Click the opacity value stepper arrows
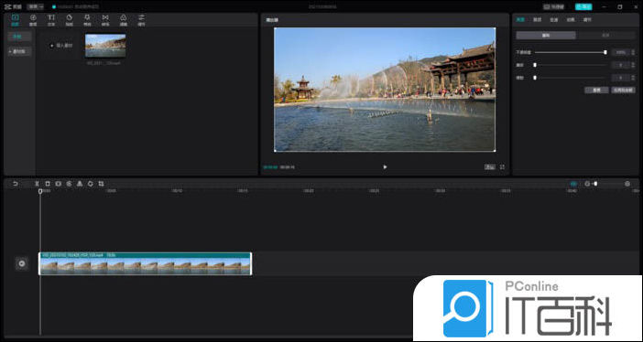The height and width of the screenshot is (342, 643). pos(633,52)
